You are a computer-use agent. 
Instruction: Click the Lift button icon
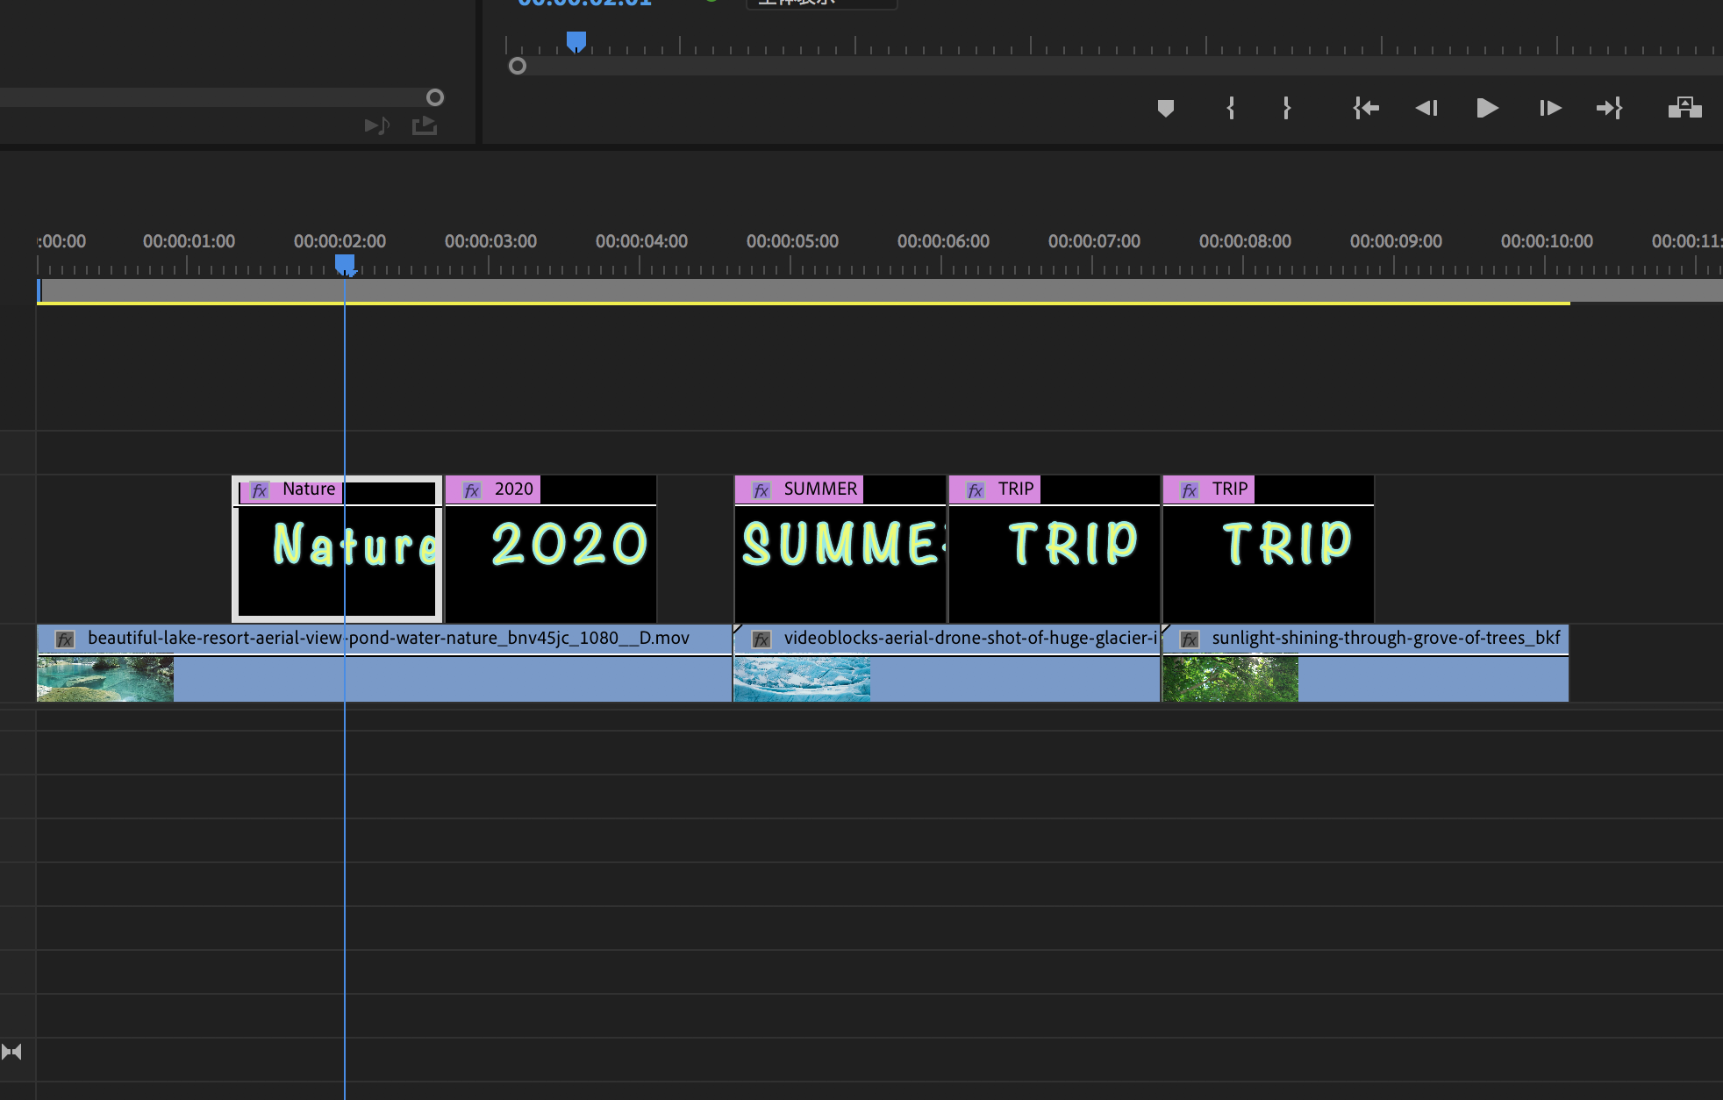tap(1684, 108)
